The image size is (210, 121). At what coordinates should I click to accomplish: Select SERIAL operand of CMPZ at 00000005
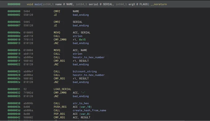coord(78,22)
